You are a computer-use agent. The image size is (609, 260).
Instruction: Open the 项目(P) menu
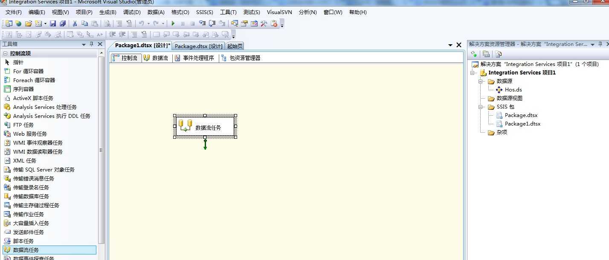(x=84, y=12)
